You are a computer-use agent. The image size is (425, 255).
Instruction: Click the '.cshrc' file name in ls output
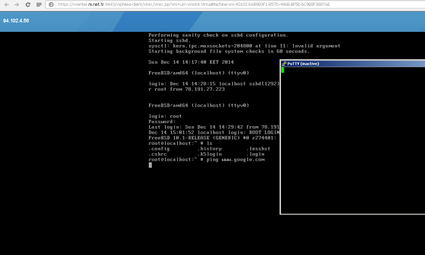coord(157,154)
